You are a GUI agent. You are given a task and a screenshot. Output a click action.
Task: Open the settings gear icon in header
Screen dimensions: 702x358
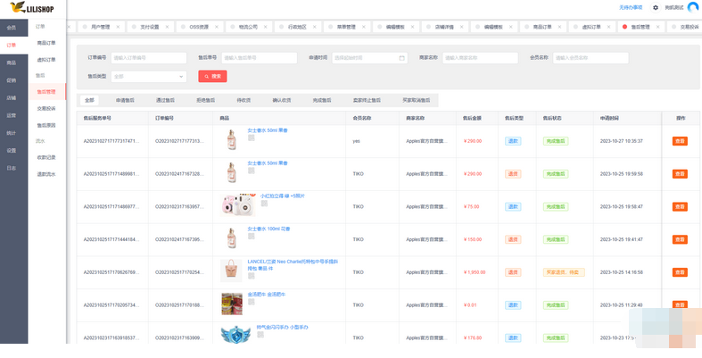656,8
